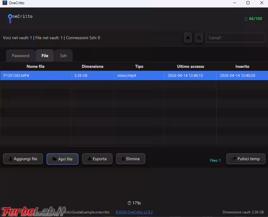Click the folder icon on the Apri file button
This screenshot has width=268, height=217.
[x=55, y=159]
